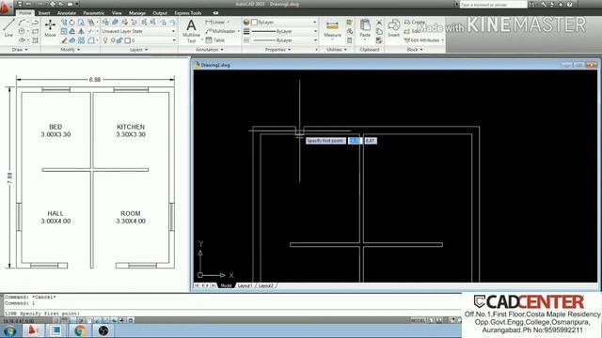This screenshot has width=602, height=338.
Task: Open the ByLayer lineweight dropdown
Action: pyautogui.click(x=284, y=31)
